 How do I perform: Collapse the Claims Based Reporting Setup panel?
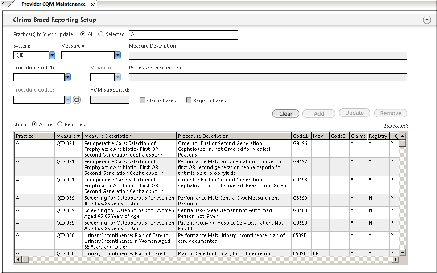[x=427, y=20]
